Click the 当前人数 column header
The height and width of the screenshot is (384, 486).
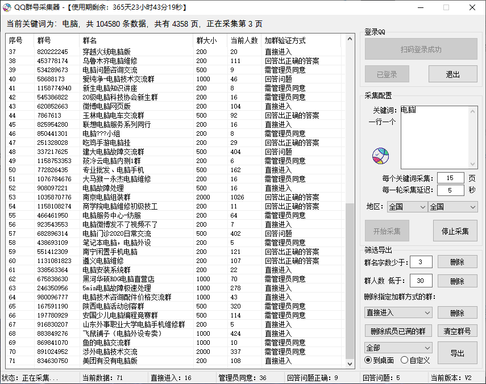click(x=244, y=40)
